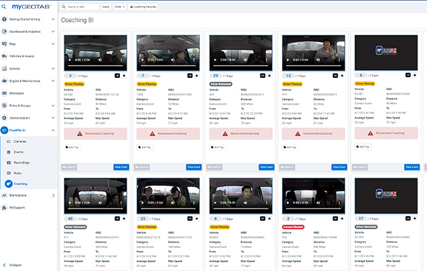Open the Messages sidebar icon
Viewport: 427px width, 271px height.
(x=4, y=93)
